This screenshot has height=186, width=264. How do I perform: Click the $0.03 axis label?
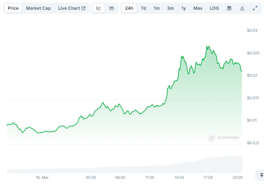click(252, 30)
